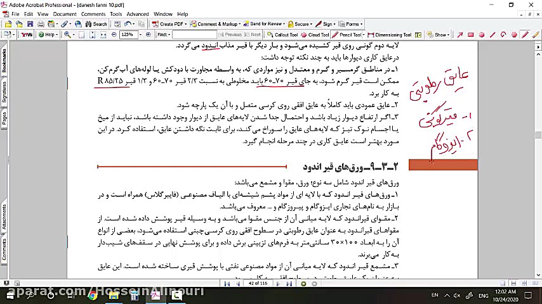Choose Fit Width view icon
542x304 pixels.
[x=103, y=34]
